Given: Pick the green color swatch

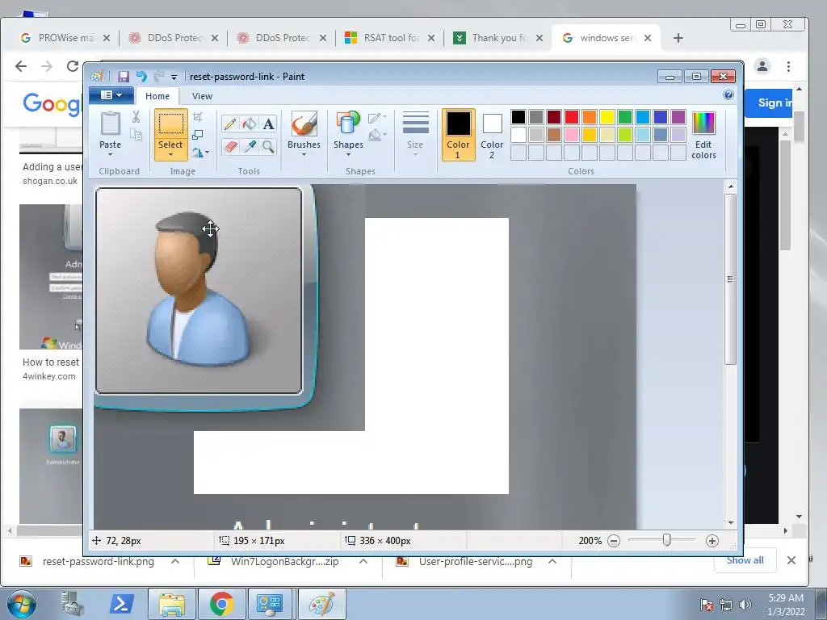Looking at the screenshot, I should pyautogui.click(x=625, y=117).
